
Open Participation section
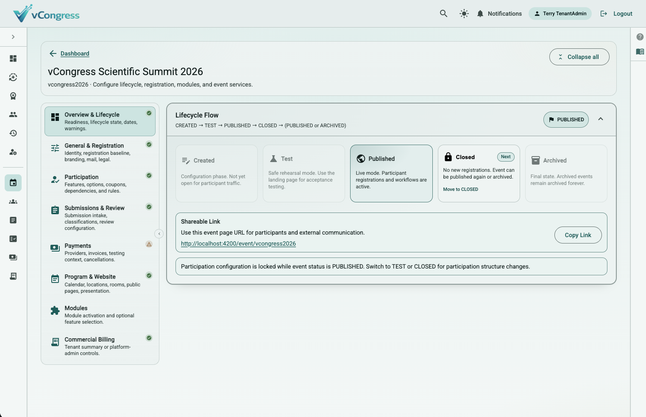pos(100,184)
